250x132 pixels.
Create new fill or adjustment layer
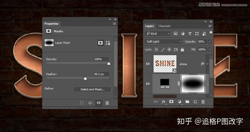[x=180, y=102]
